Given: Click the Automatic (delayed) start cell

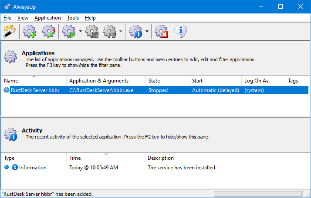Looking at the screenshot, I should (216, 90).
